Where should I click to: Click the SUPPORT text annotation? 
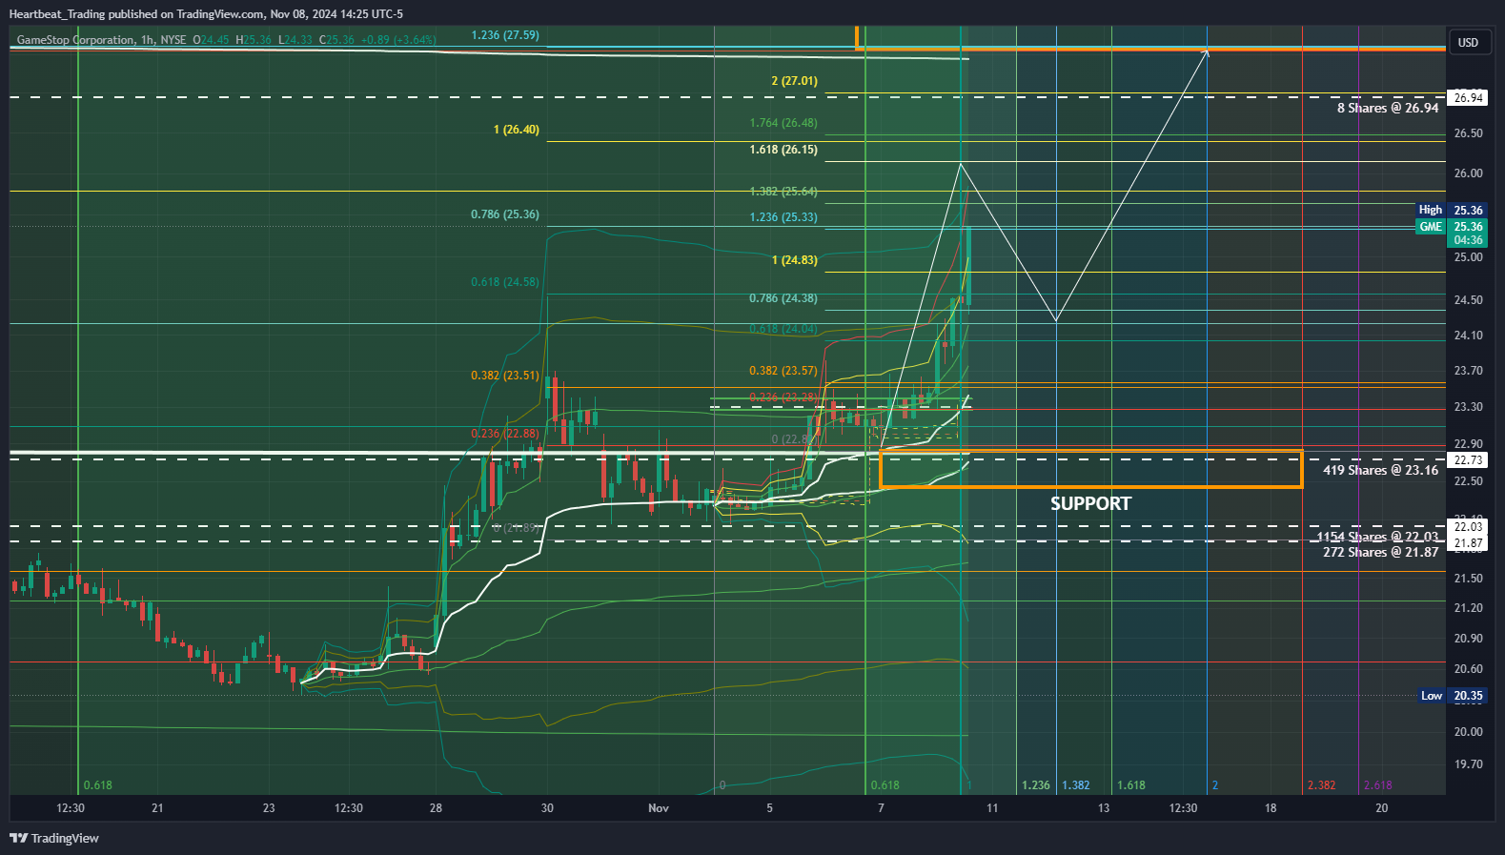click(x=1091, y=503)
